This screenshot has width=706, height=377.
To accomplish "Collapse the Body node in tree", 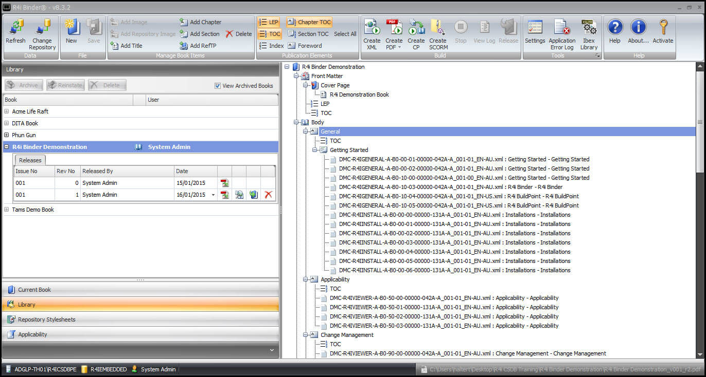I will coord(296,122).
